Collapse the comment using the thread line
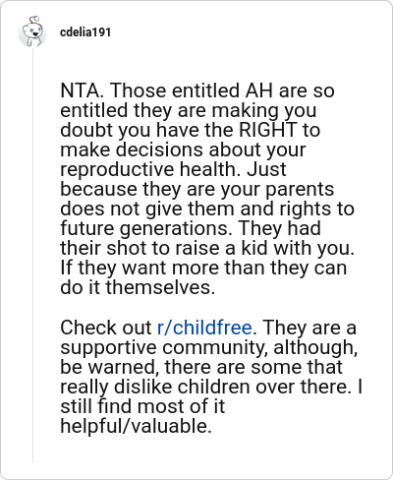 (x=32, y=256)
